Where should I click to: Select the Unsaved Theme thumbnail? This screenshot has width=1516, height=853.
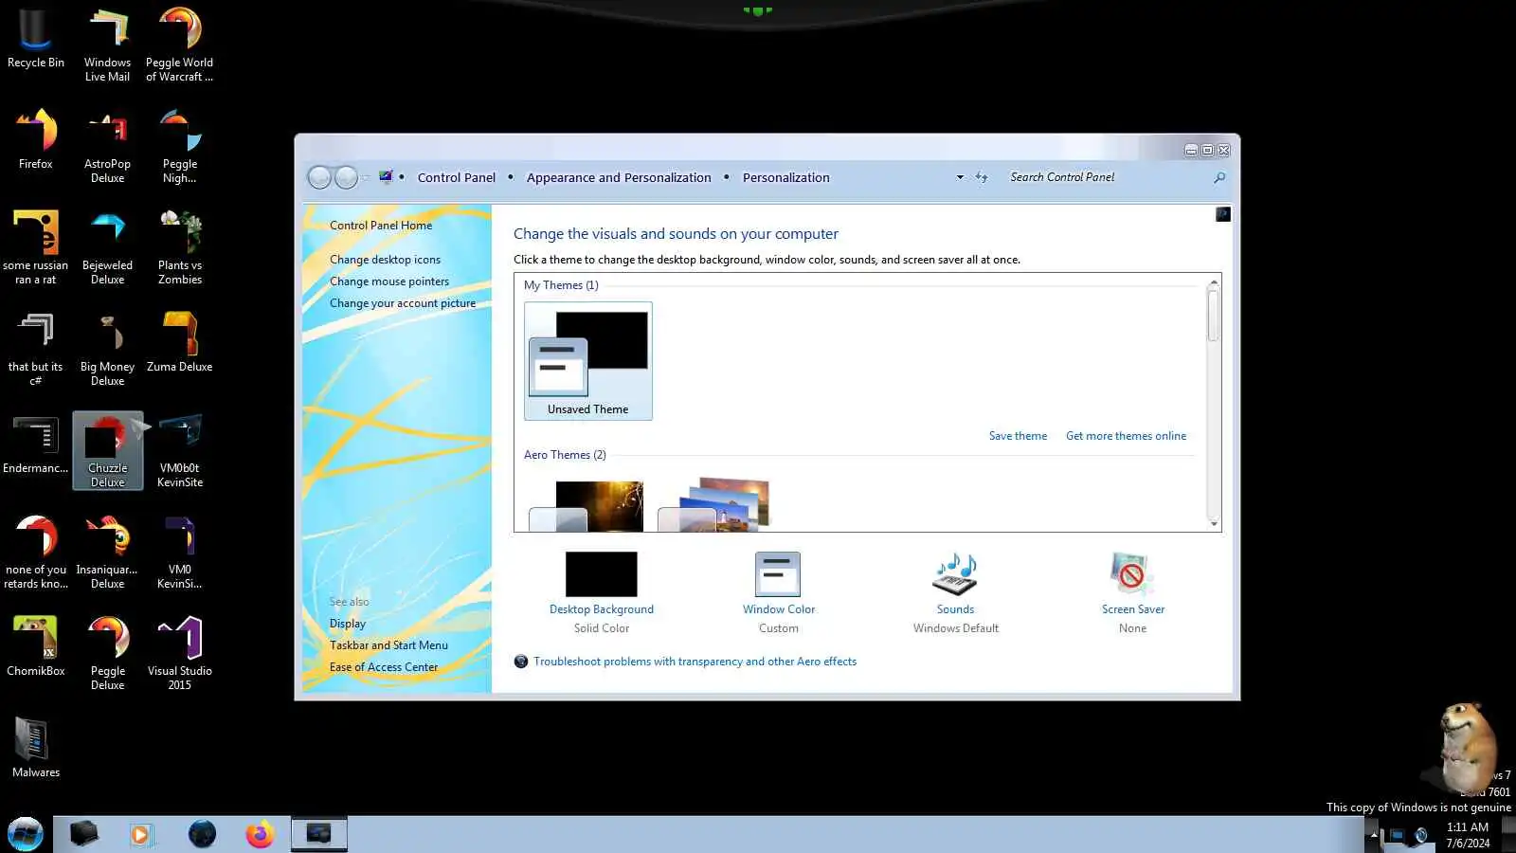pyautogui.click(x=587, y=361)
